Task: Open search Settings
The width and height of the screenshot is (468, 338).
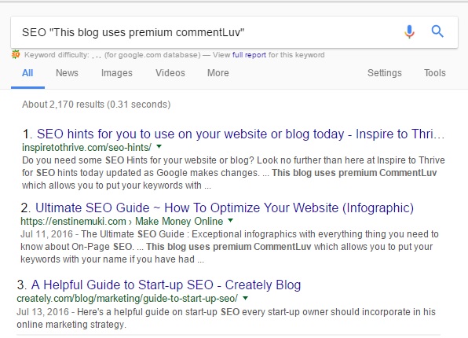Action: point(385,73)
